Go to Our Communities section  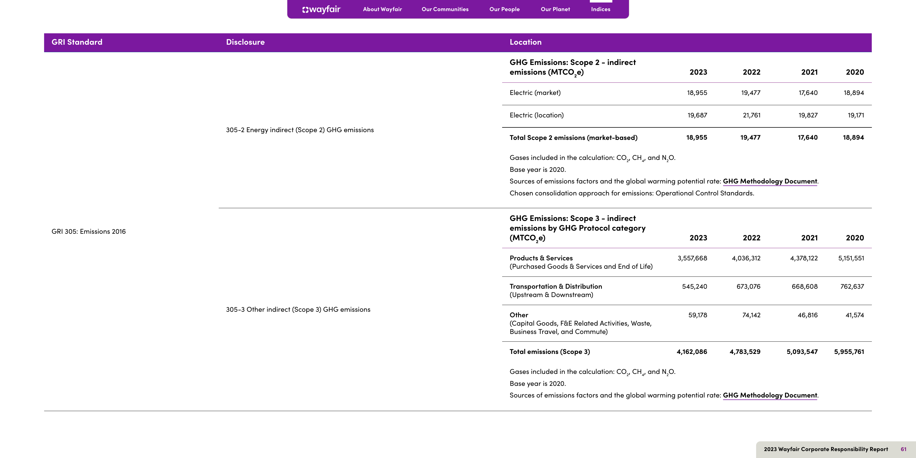445,9
